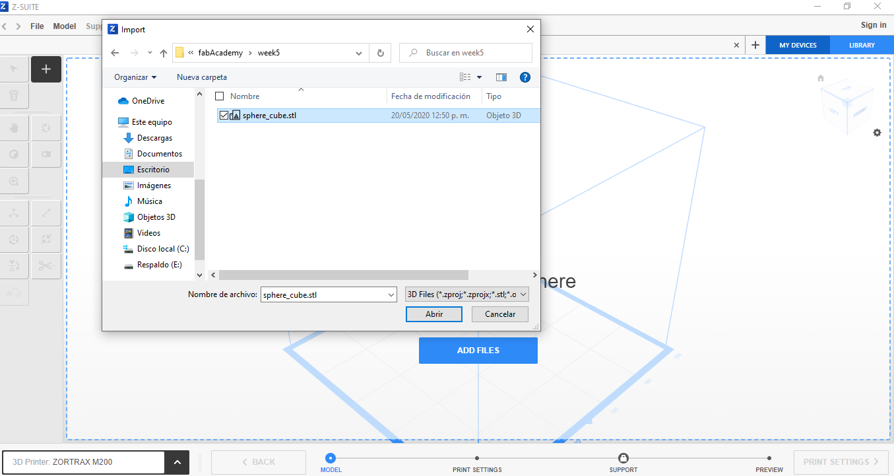Choose the hand pan tool in Z-SUITE

[x=15, y=127]
